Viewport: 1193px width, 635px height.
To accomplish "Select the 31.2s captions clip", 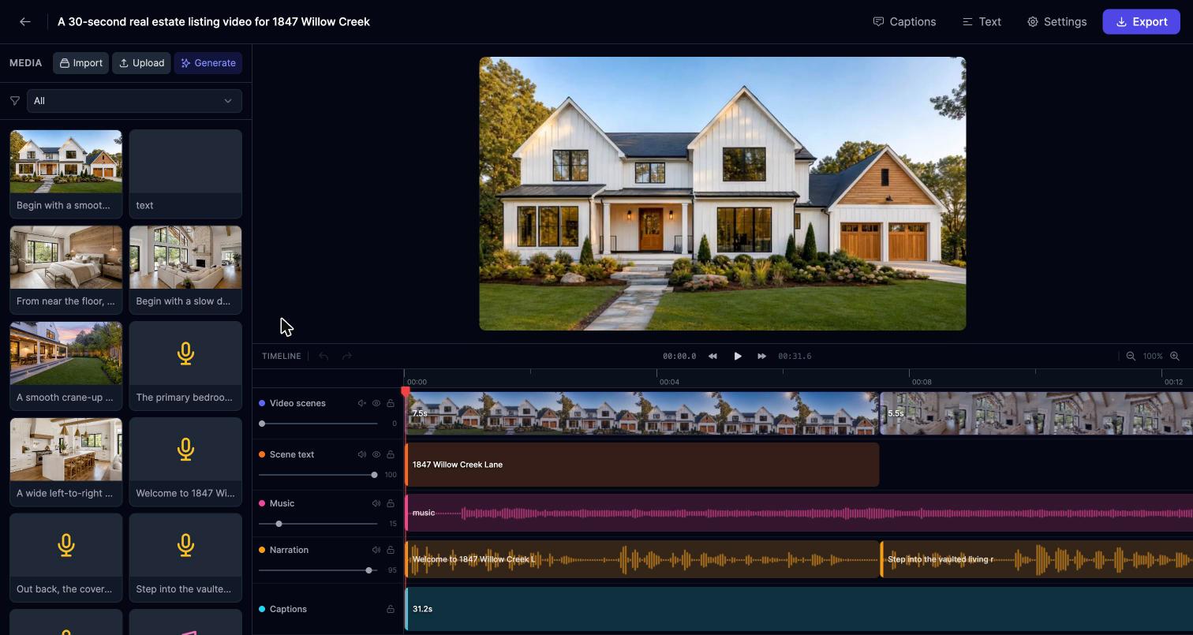I will pos(799,609).
